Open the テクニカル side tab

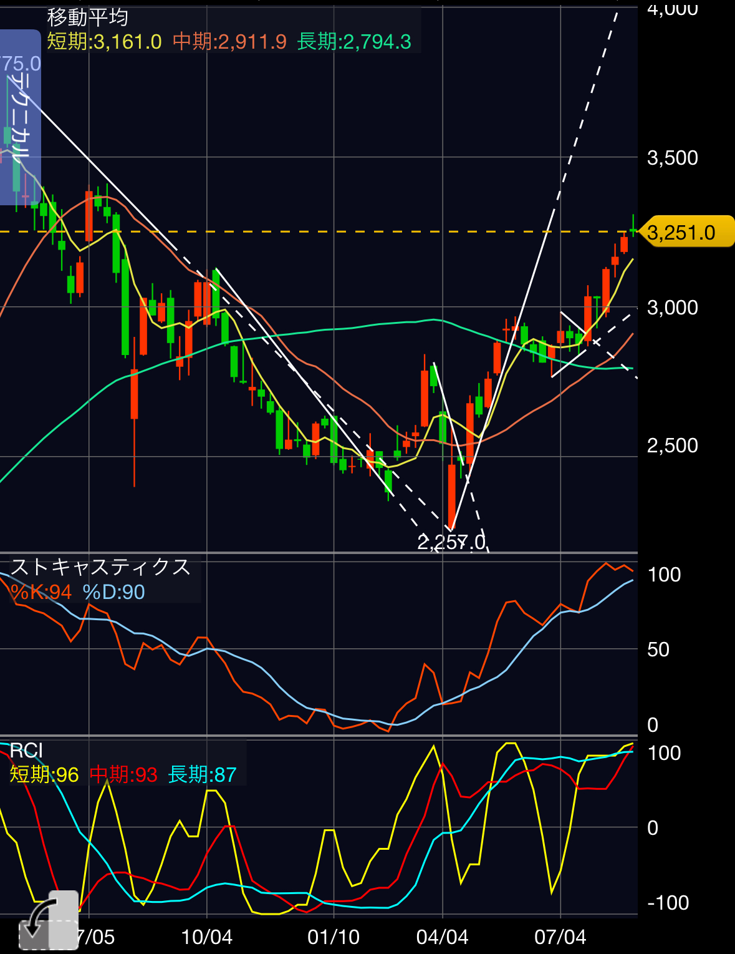point(20,117)
